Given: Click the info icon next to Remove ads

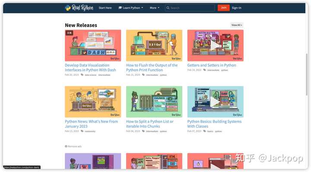Looking at the screenshot, I should coord(66,146).
